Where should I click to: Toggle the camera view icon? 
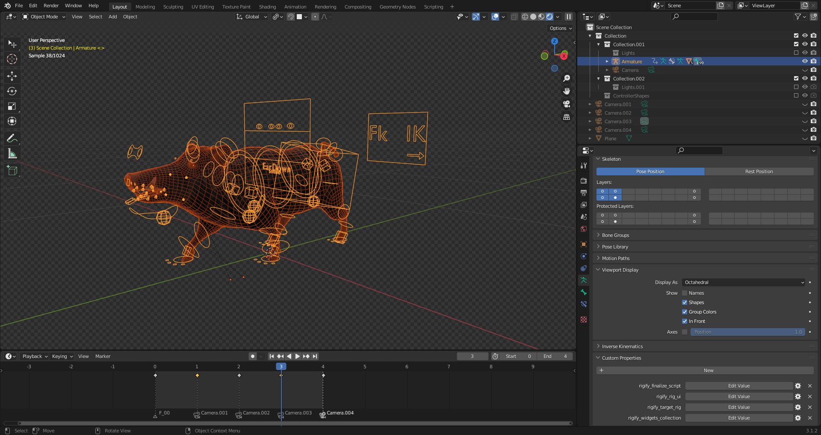(567, 104)
